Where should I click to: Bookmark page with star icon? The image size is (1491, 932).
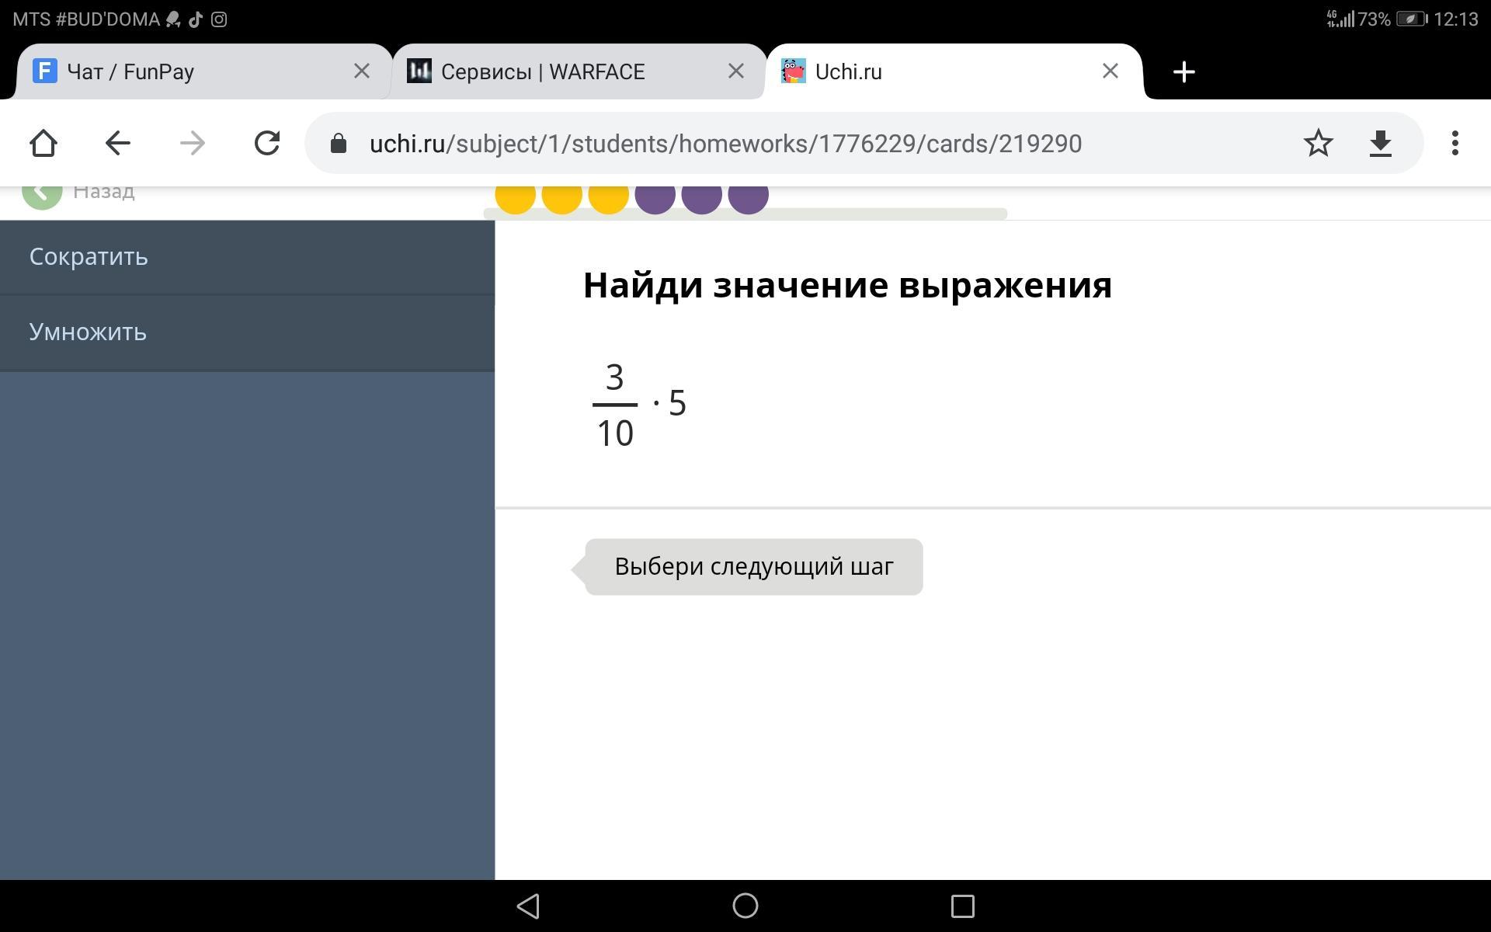point(1318,144)
